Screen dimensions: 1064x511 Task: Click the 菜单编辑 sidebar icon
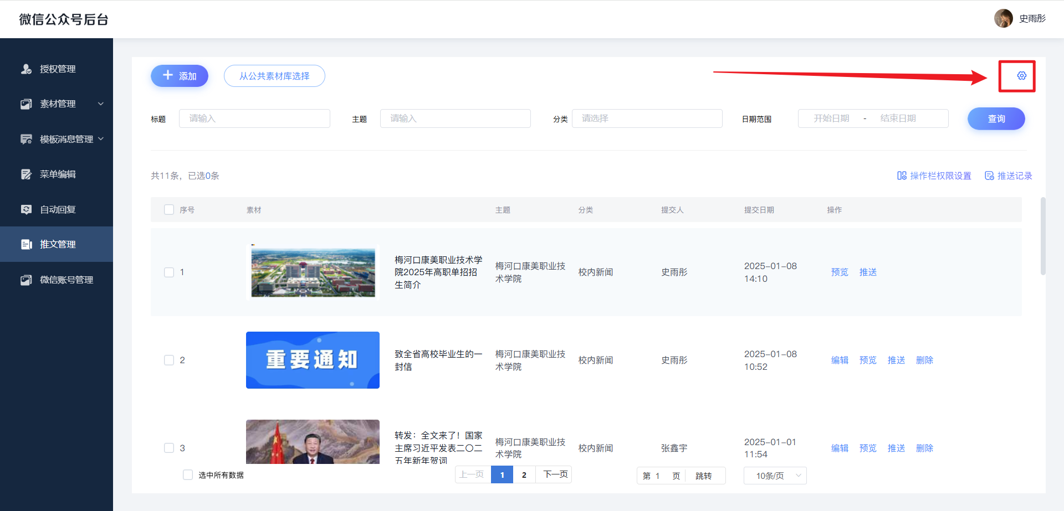tap(26, 174)
